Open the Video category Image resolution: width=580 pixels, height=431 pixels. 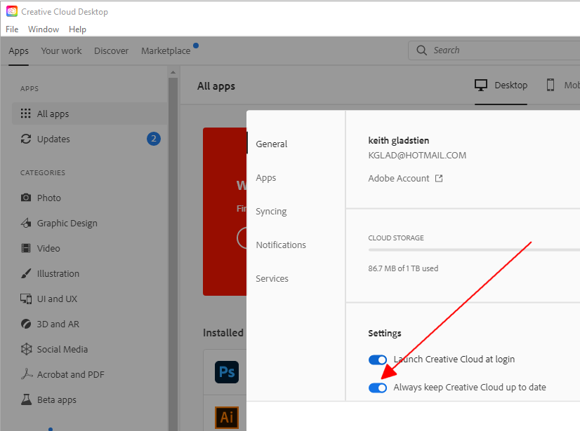tap(55, 248)
